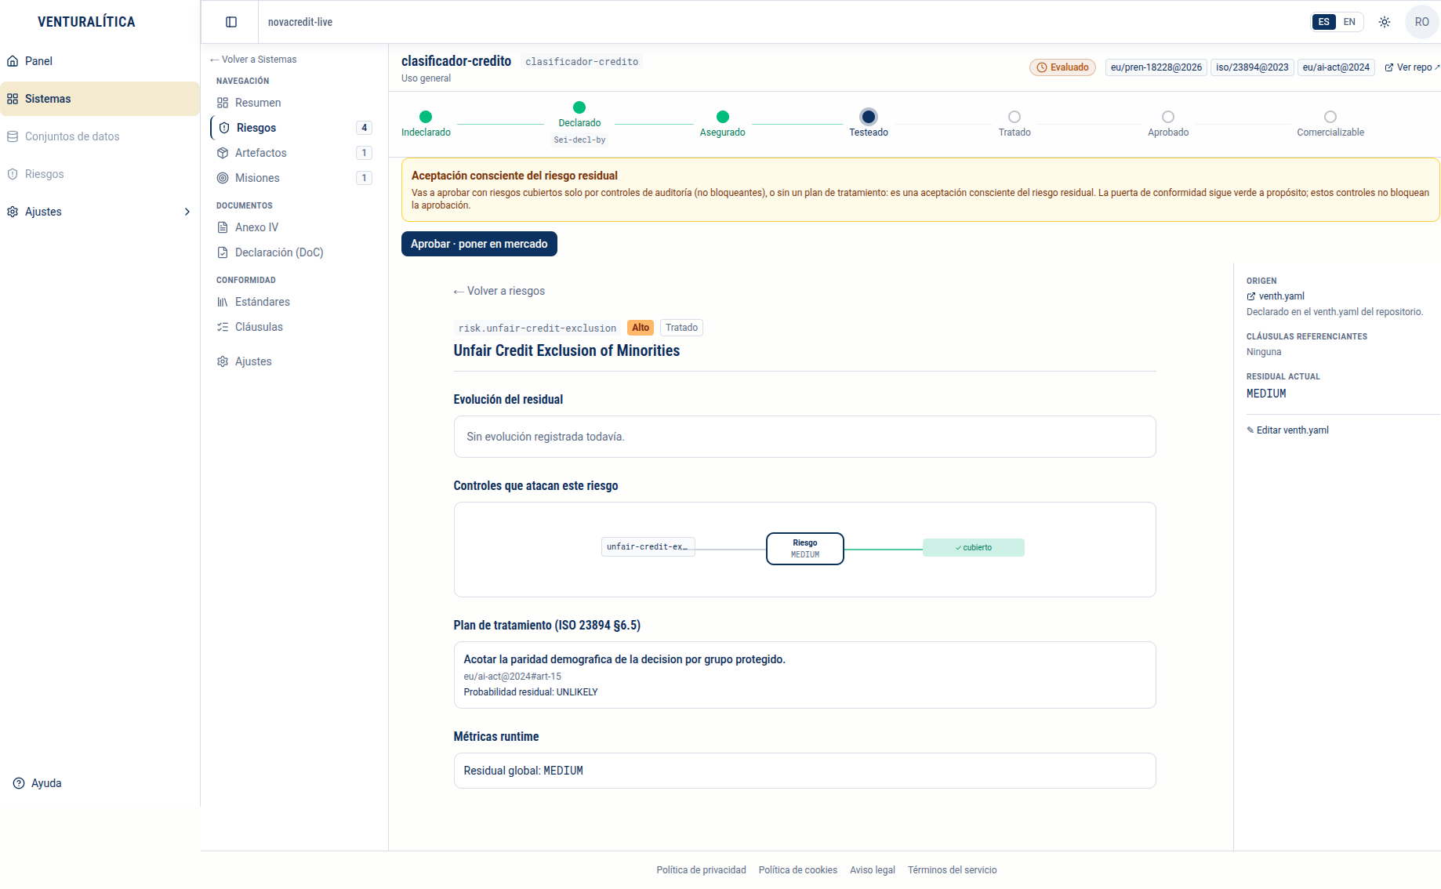
Task: Open Términos del servicio footer link
Action: pos(952,870)
